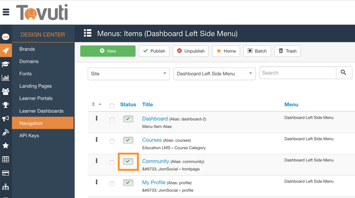The width and height of the screenshot is (355, 198).
Task: Select API Keys in the Design Center menu
Action: click(29, 136)
